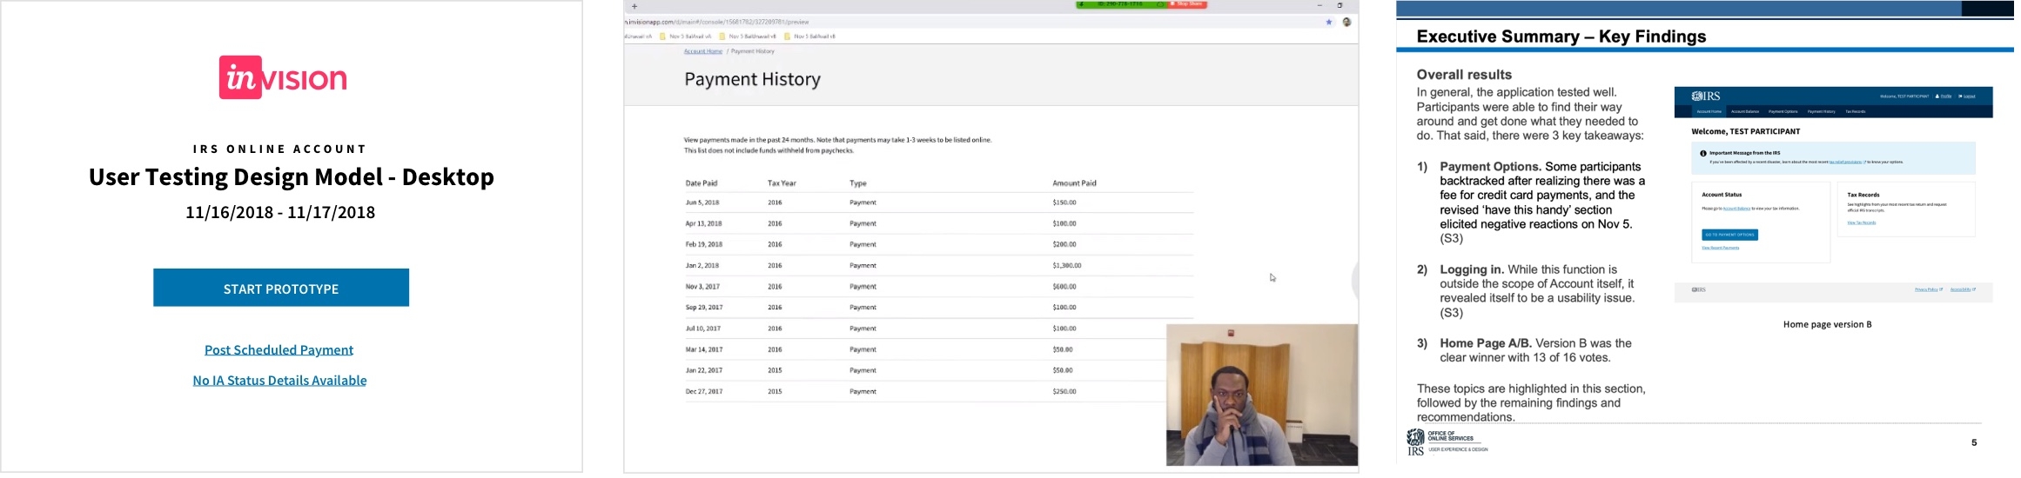Open a new browser tab with the plus icon
Screen dimensions: 2021x478
pos(634,6)
